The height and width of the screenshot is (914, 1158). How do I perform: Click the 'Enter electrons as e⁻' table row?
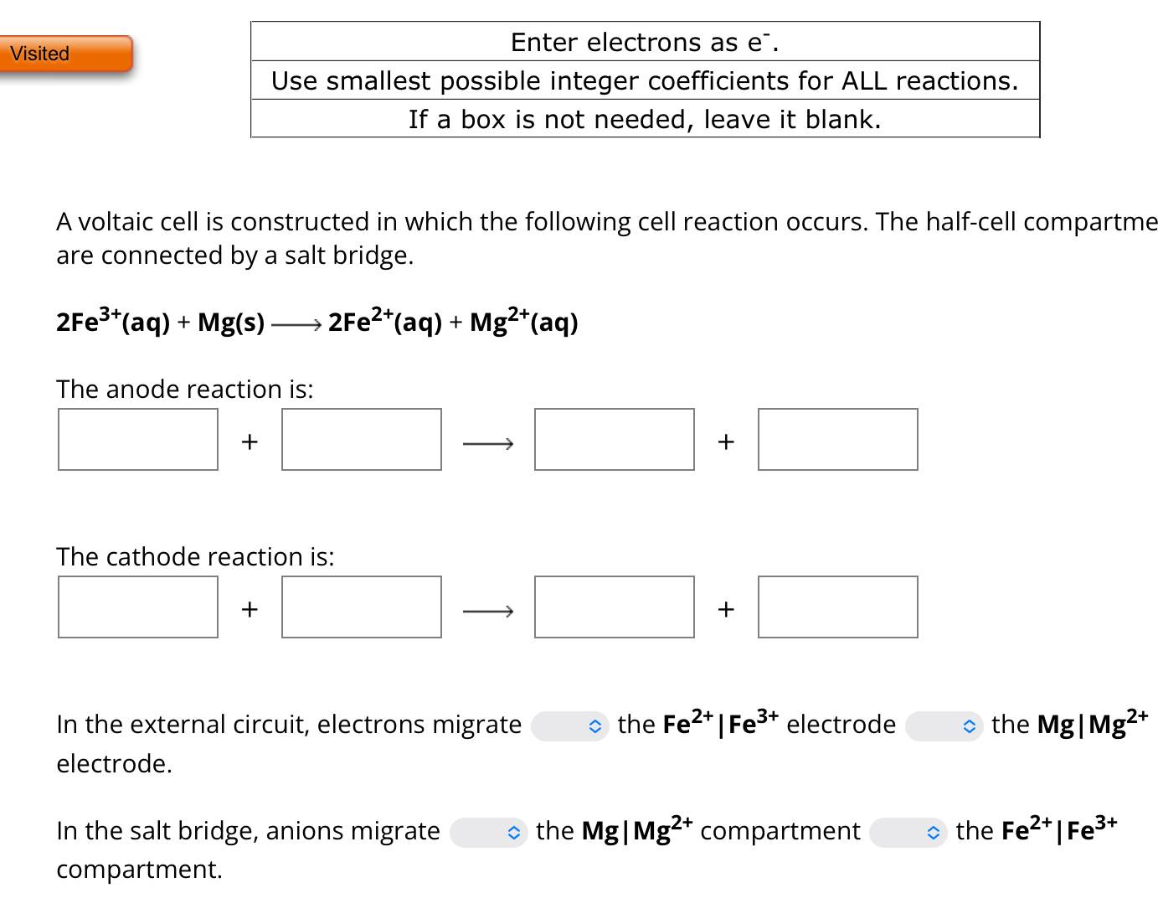pyautogui.click(x=644, y=42)
